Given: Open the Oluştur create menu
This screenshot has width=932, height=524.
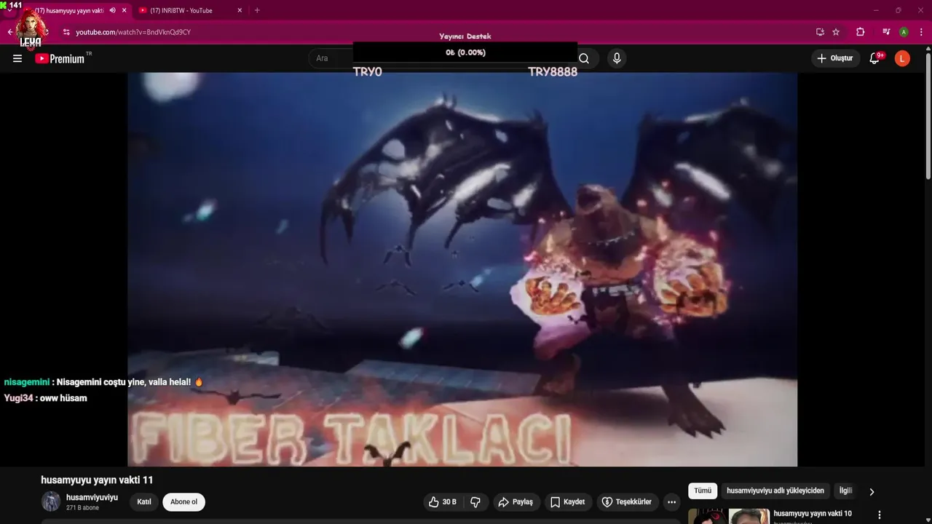Looking at the screenshot, I should 835,58.
